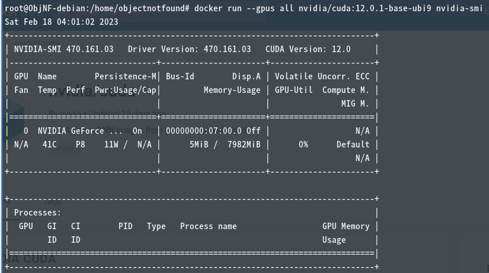Screen dimensions: 489x273
Task: Click the Default compute mode value
Action: point(353,144)
